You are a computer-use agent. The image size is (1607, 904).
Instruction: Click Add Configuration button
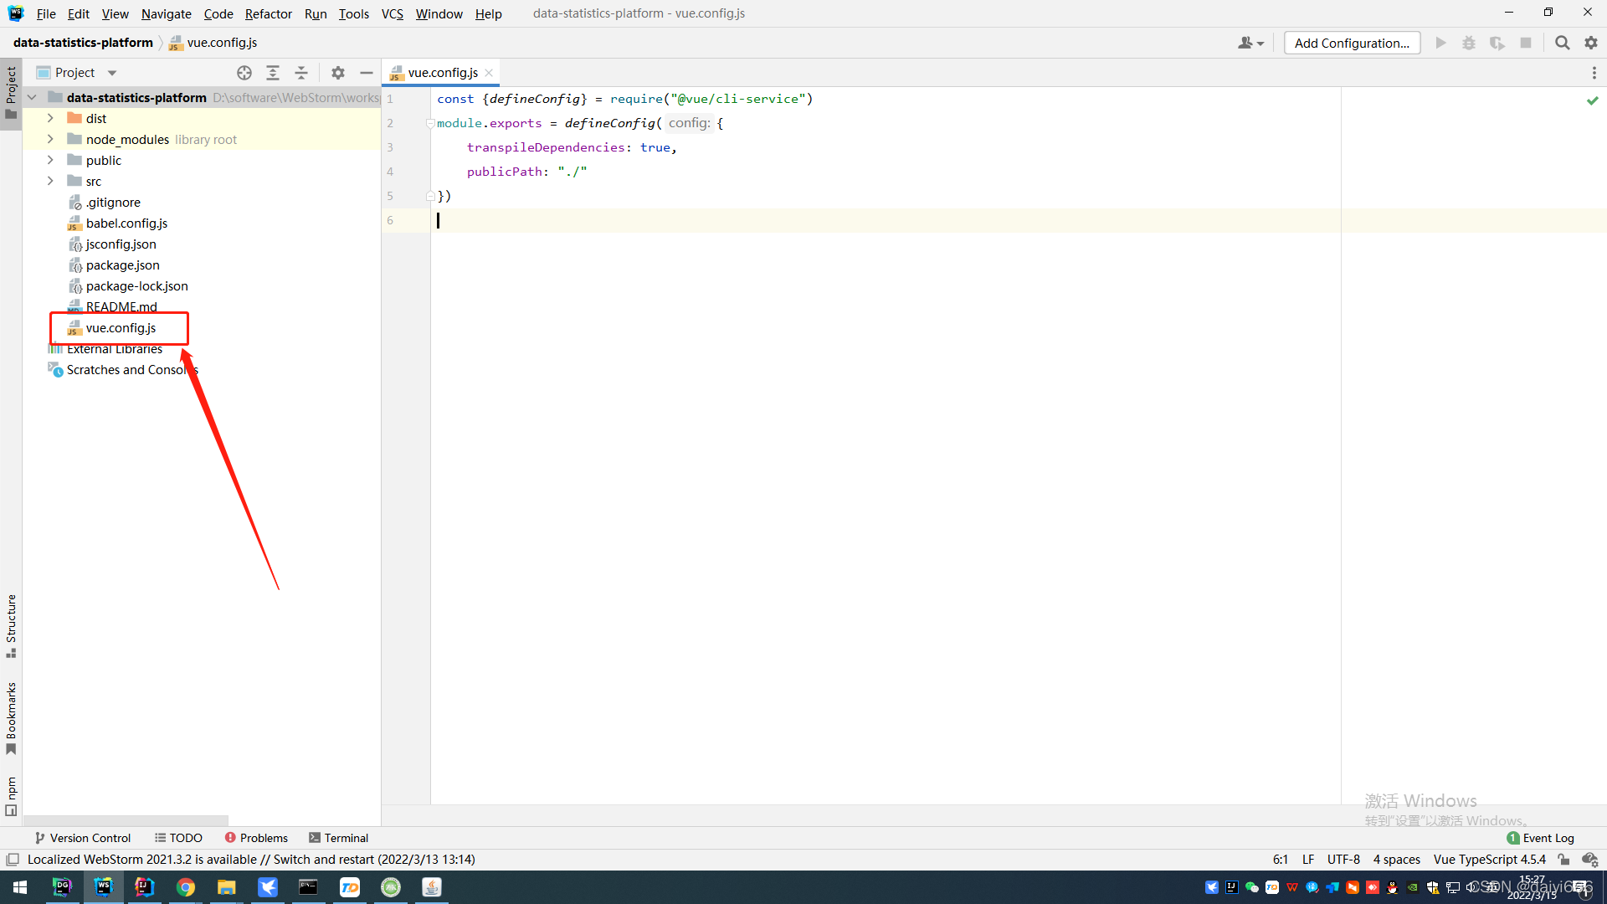tap(1352, 43)
